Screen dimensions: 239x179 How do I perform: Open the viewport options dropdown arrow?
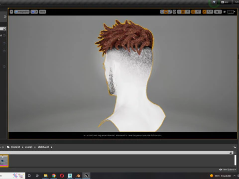(11, 12)
